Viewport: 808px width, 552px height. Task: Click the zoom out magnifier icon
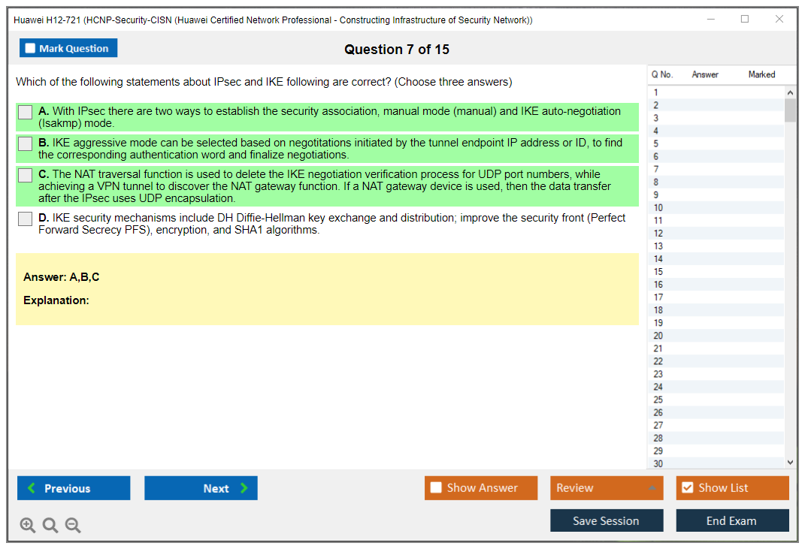click(73, 526)
